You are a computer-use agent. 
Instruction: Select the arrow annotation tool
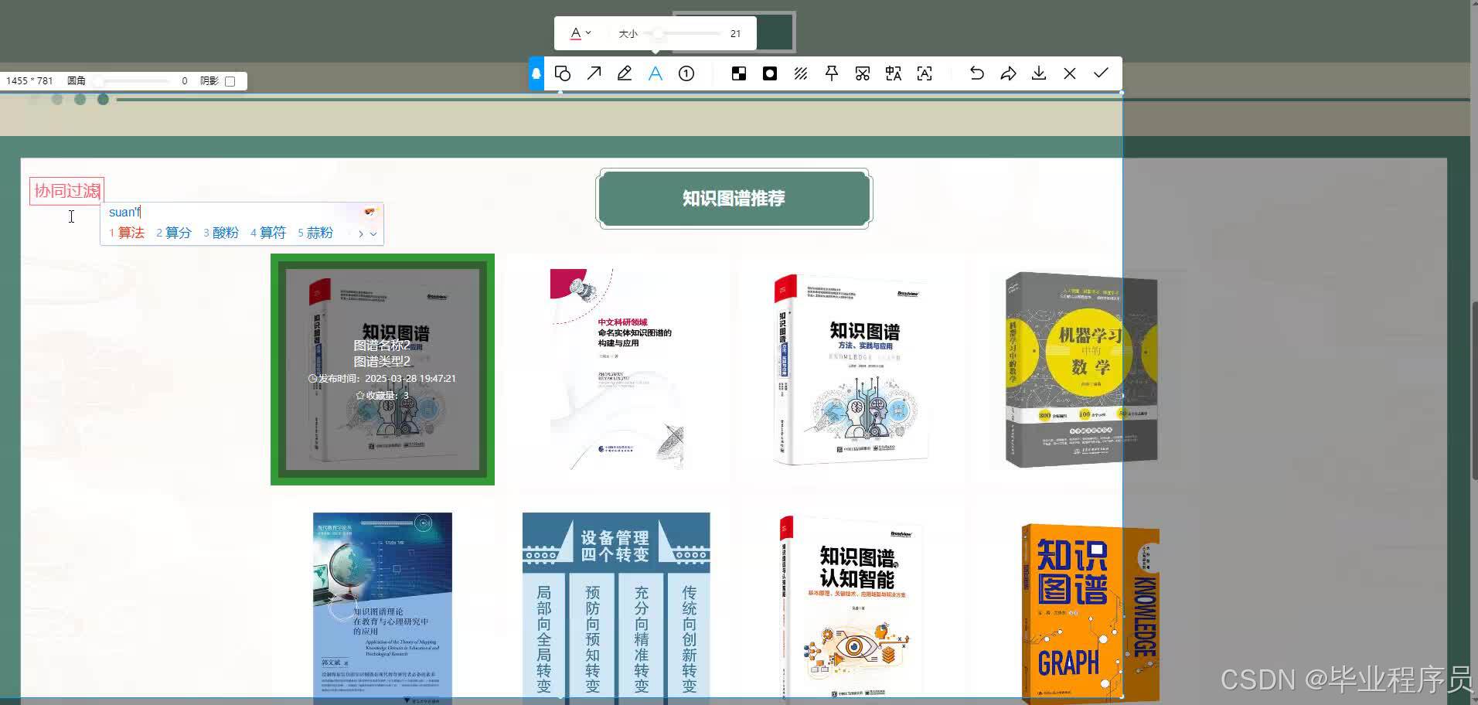[594, 73]
